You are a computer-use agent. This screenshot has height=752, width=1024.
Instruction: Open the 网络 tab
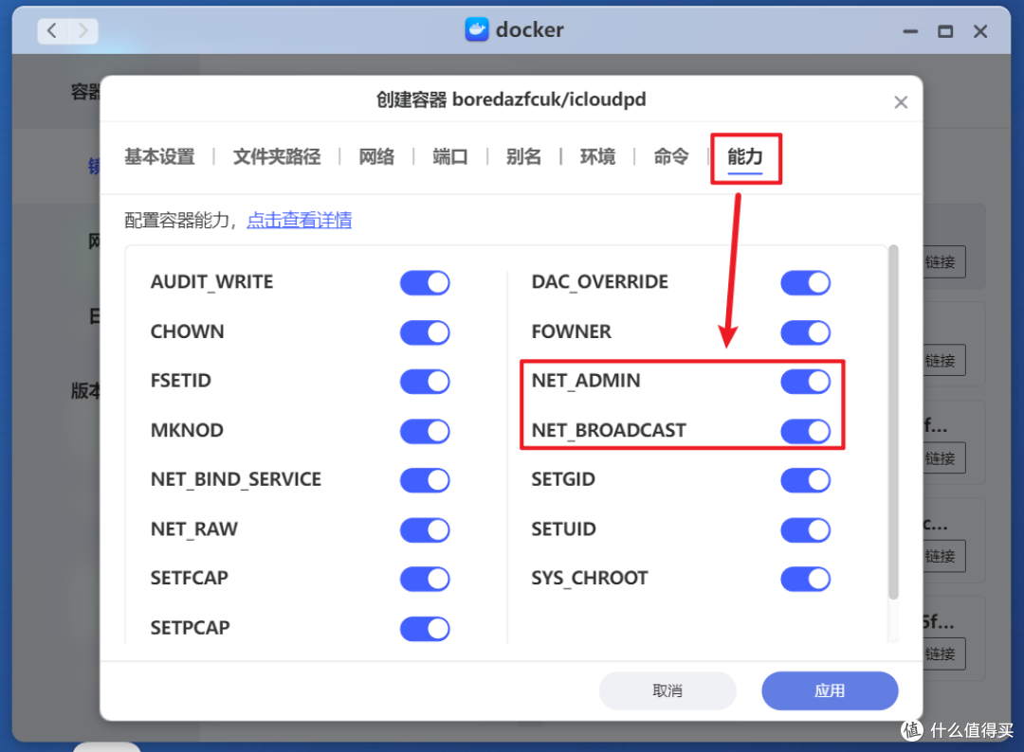(x=376, y=157)
